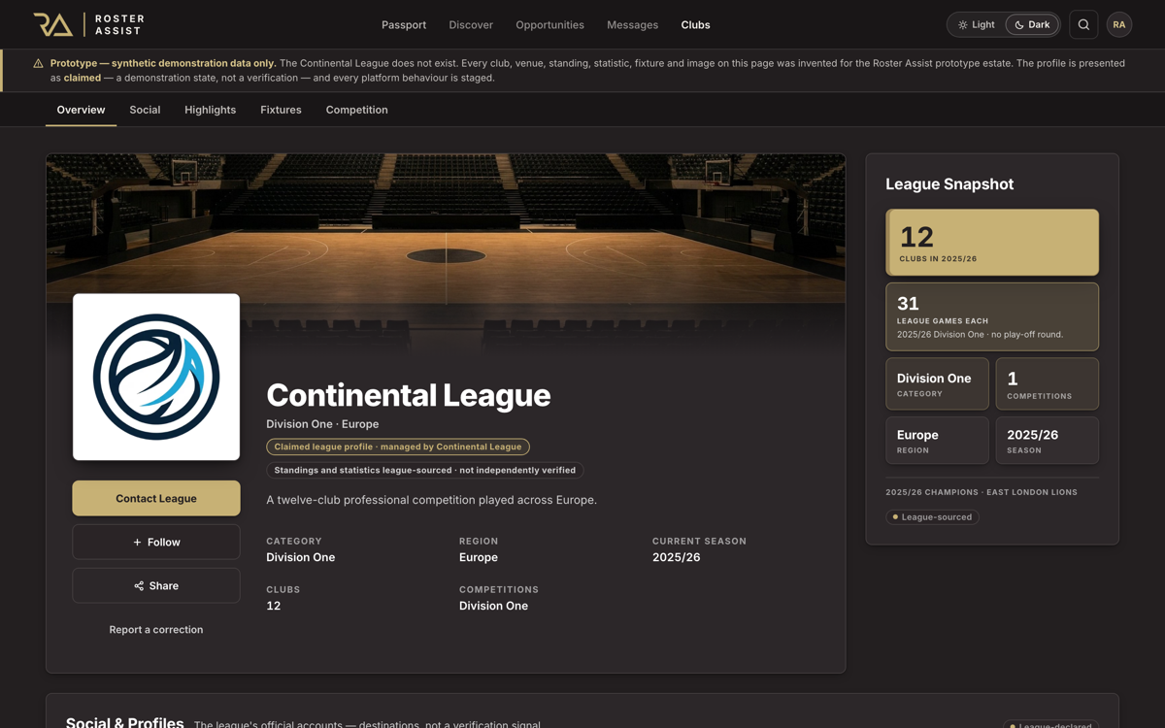This screenshot has width=1165, height=728.
Task: Click the Contact League button
Action: [x=156, y=498]
